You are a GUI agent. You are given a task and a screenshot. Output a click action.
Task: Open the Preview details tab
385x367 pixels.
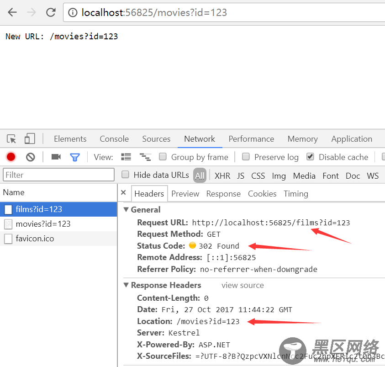pos(185,194)
